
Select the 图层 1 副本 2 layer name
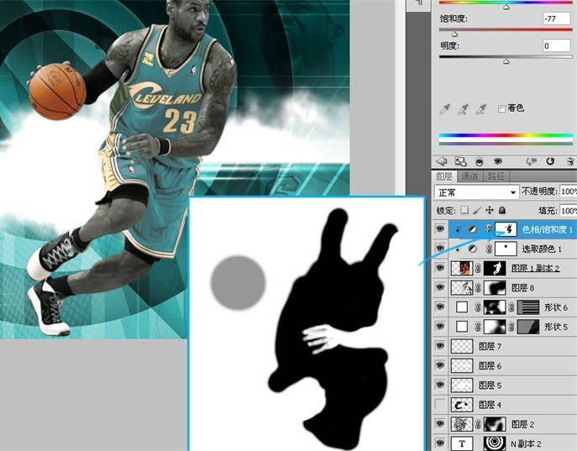pos(535,268)
